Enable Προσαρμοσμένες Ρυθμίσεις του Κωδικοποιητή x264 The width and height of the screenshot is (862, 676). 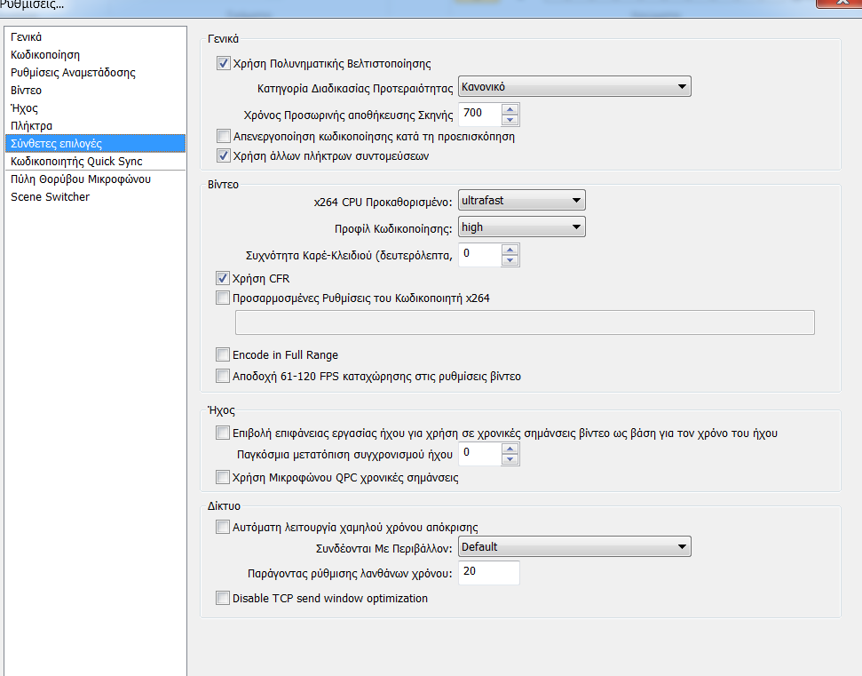click(223, 298)
